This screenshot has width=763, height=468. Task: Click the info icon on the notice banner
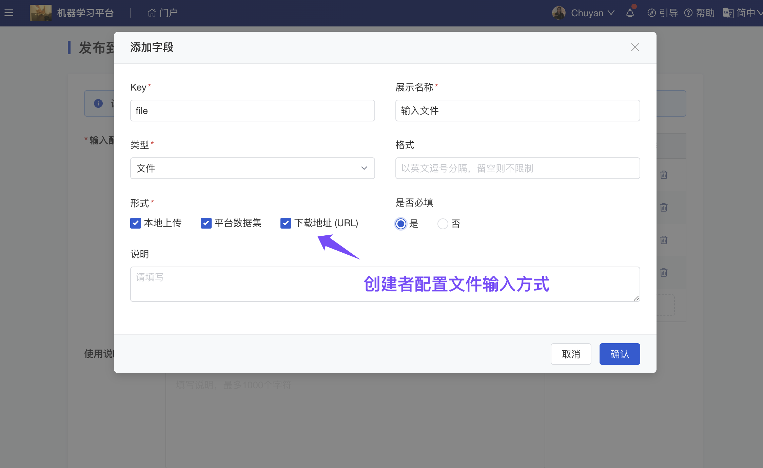tap(98, 103)
